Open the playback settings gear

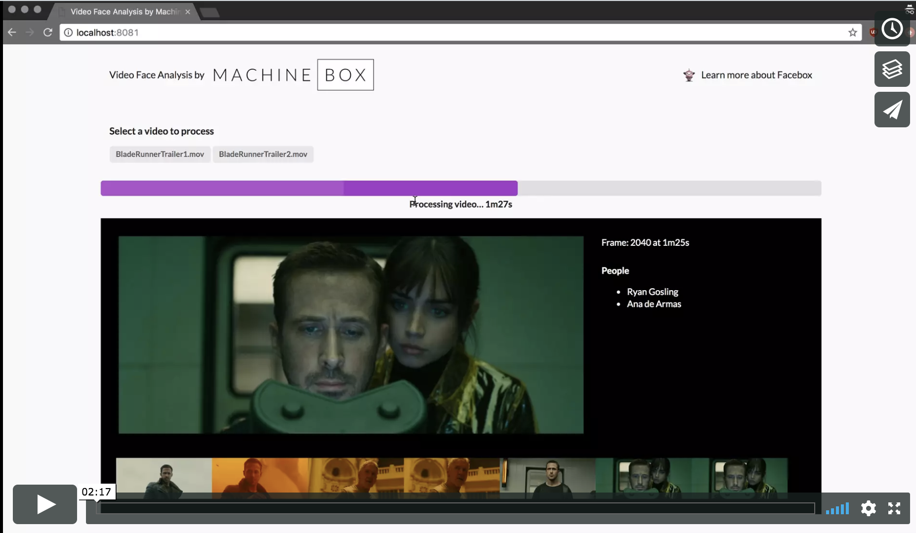(869, 508)
